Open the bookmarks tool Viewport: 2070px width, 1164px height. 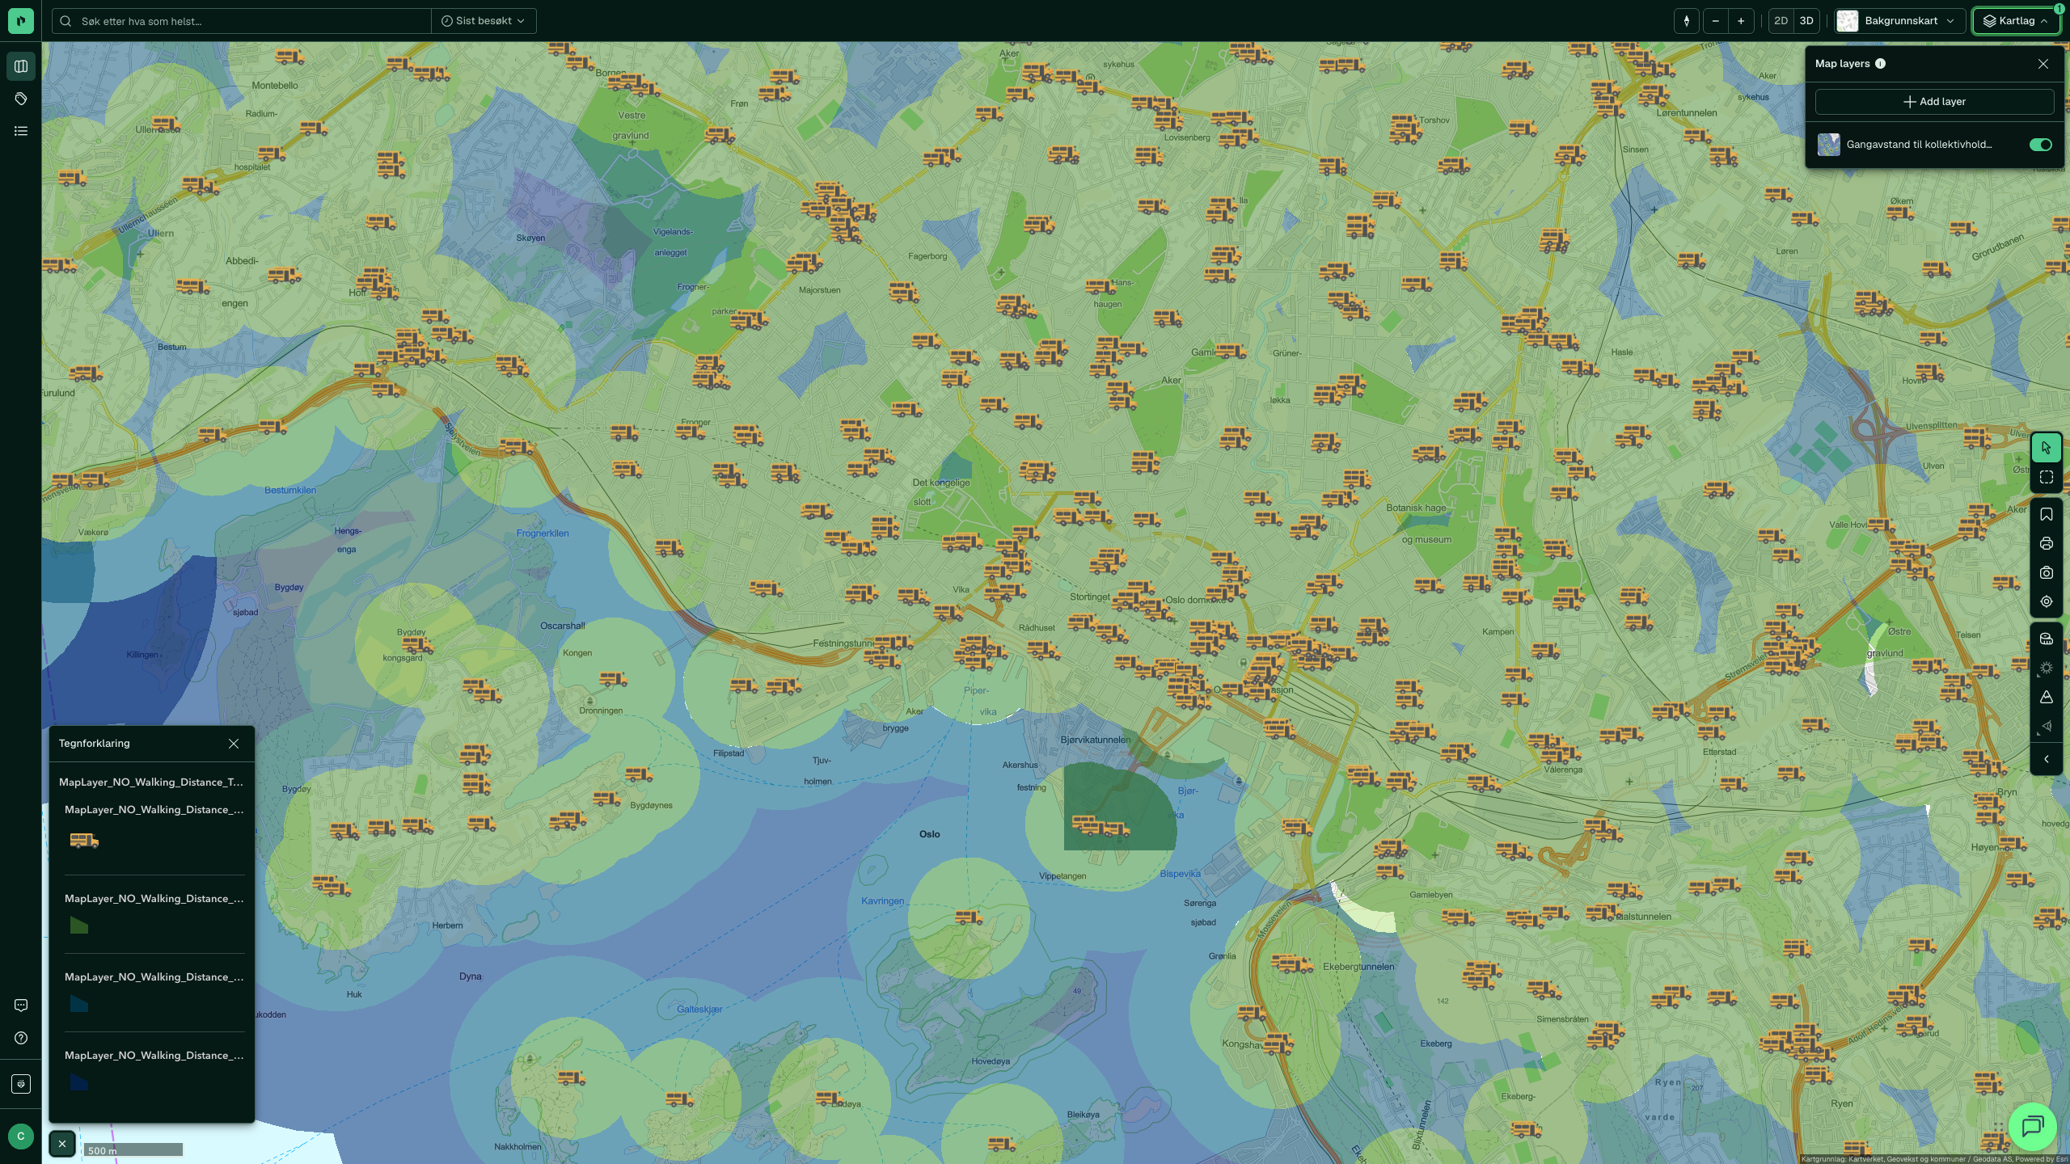point(2047,515)
